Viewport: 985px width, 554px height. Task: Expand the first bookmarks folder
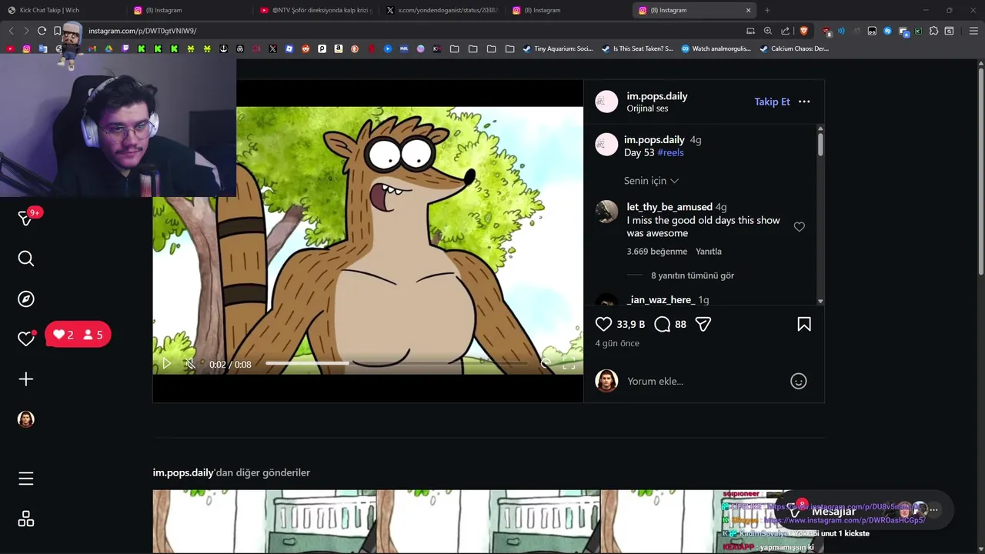click(x=455, y=48)
